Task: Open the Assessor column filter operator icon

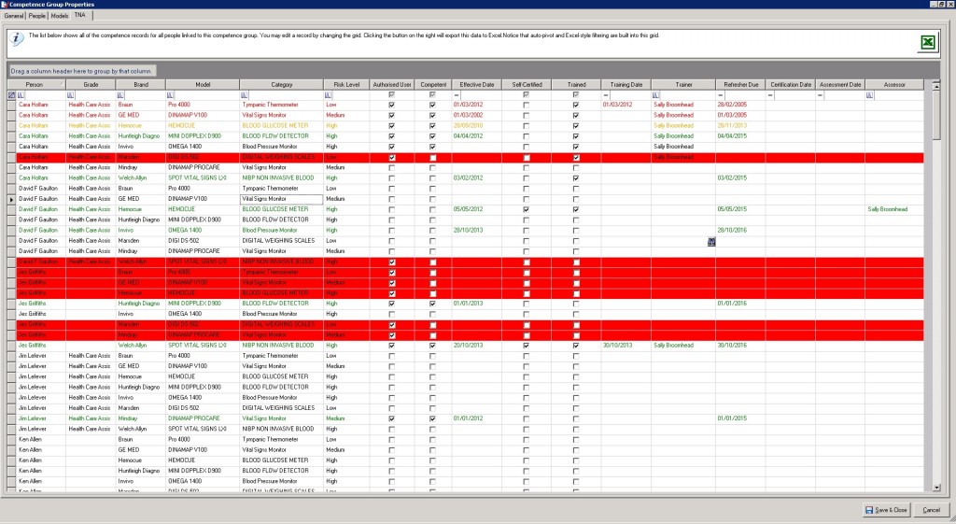Action: (870, 95)
